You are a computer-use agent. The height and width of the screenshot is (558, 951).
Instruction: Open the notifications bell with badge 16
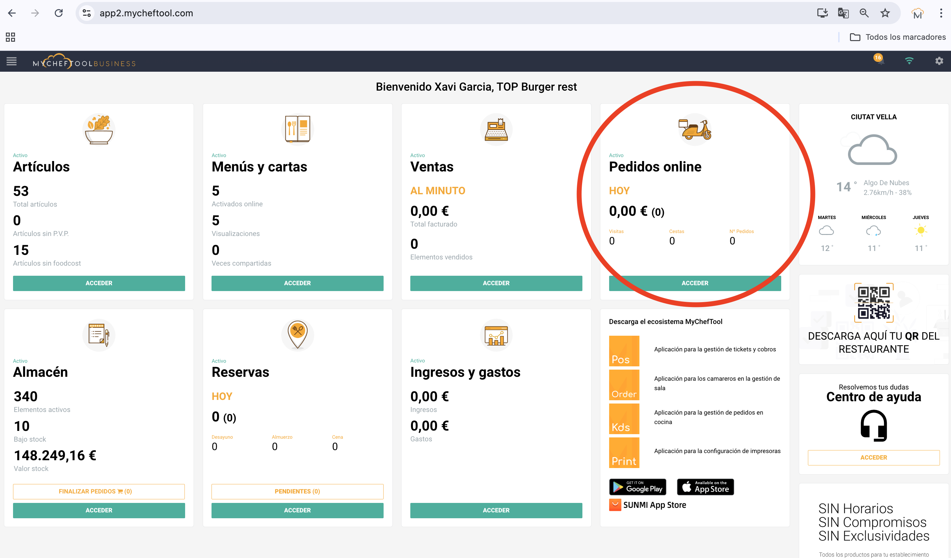click(880, 61)
